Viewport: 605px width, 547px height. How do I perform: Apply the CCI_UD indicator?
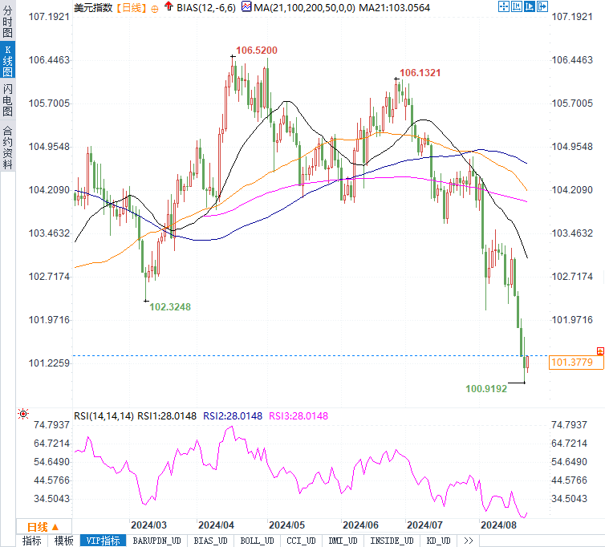coord(301,541)
